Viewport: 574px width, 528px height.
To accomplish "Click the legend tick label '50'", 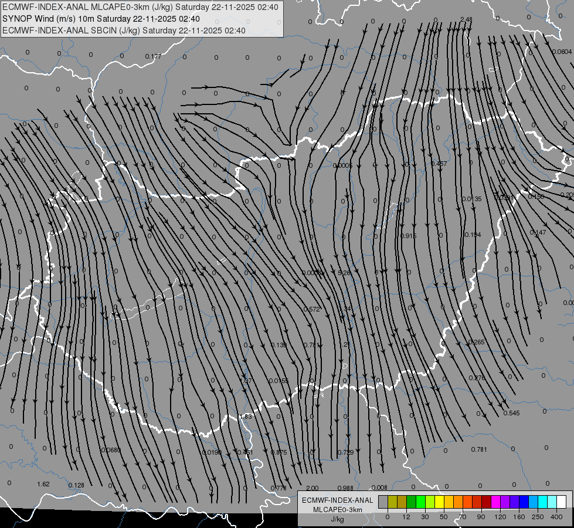I will 444,517.
